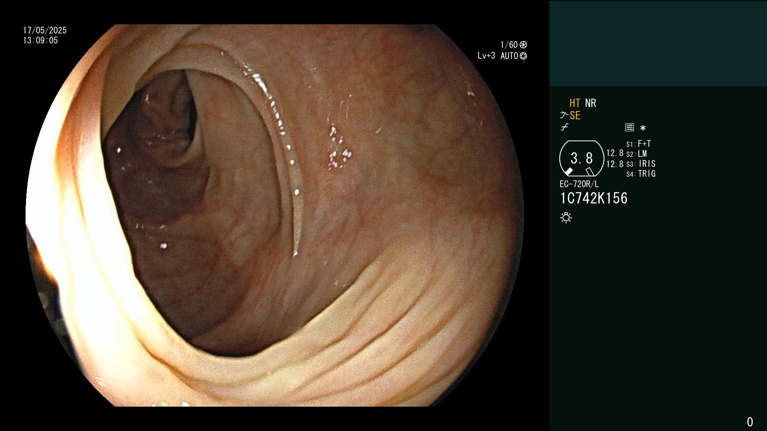Click the light source lamp icon
This screenshot has height=431, width=767.
(566, 217)
